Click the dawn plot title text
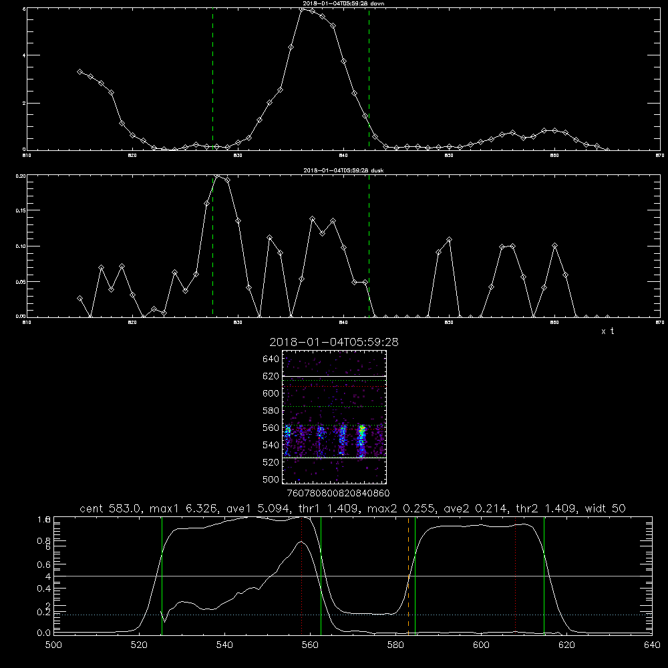The image size is (668, 668). tap(343, 3)
